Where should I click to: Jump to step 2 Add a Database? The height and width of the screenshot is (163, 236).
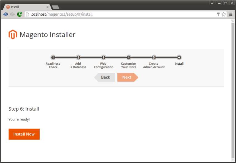[x=78, y=57]
